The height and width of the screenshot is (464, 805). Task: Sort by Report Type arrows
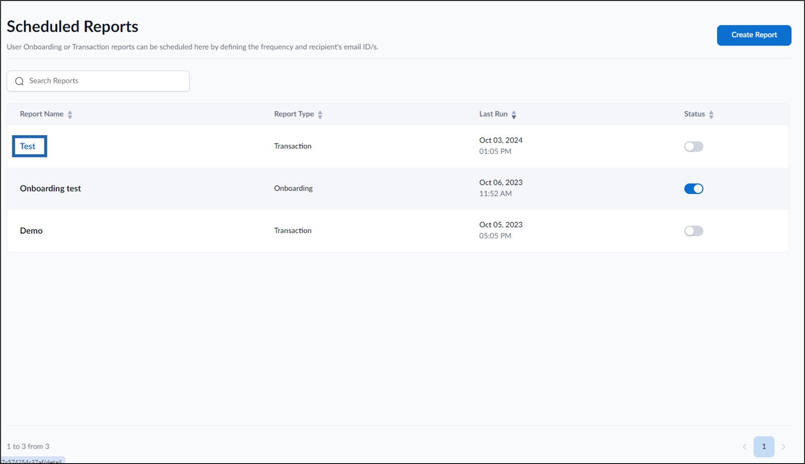[320, 114]
